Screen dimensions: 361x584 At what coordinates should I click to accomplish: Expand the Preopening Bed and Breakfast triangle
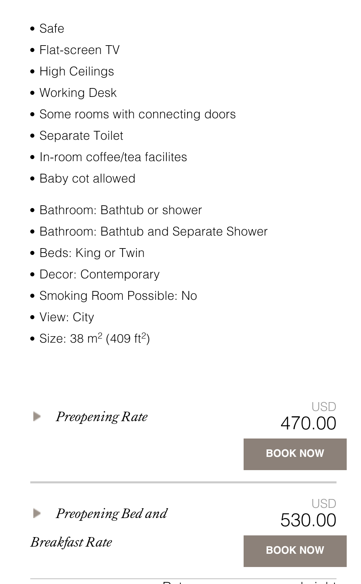(37, 513)
